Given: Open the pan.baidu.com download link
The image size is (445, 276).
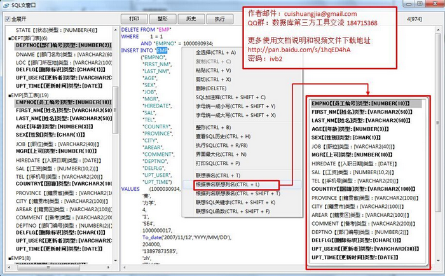Looking at the screenshot, I should (x=299, y=50).
